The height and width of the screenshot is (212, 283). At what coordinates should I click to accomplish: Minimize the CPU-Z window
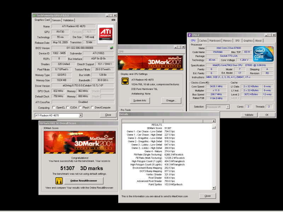coord(266,35)
